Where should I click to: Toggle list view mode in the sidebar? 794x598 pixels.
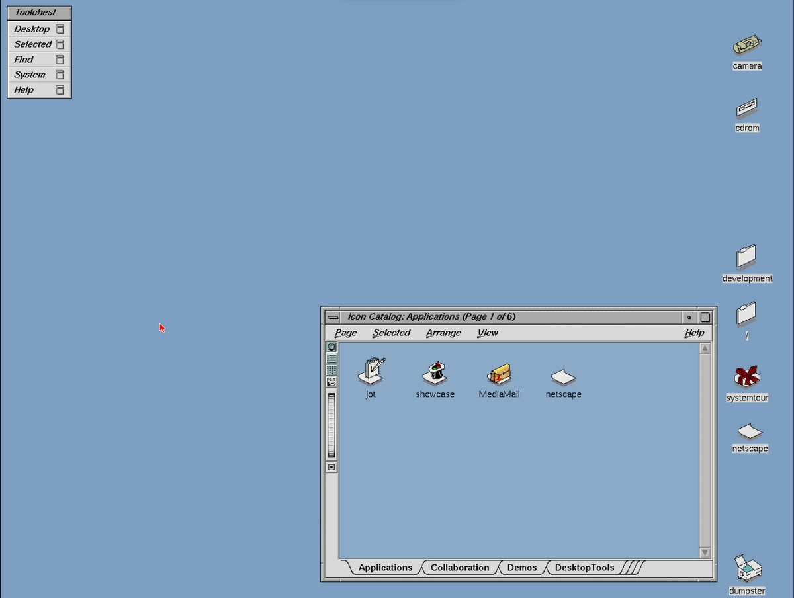331,359
